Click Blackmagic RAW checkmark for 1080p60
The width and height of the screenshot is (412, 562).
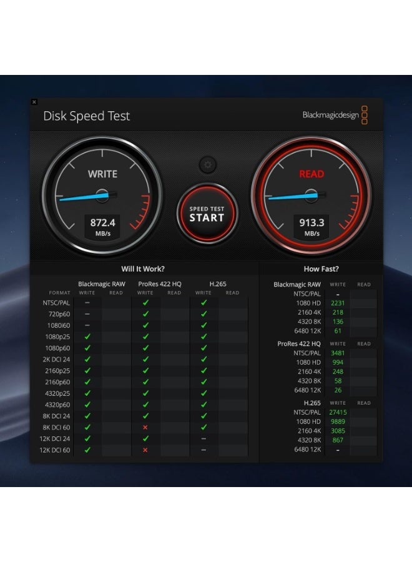[x=87, y=348]
